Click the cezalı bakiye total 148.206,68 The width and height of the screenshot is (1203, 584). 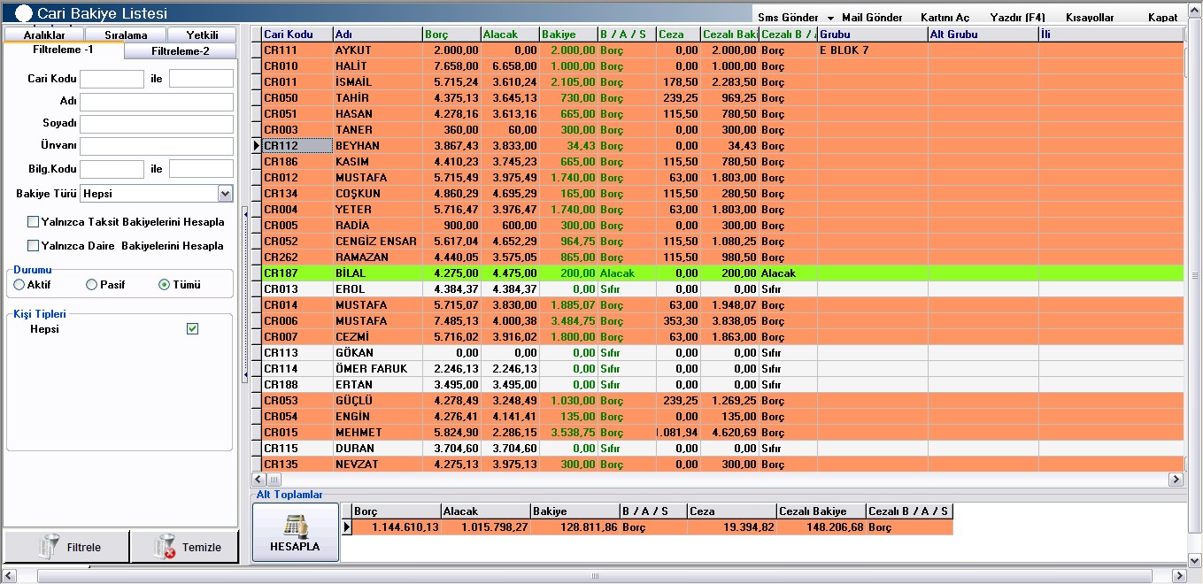tap(833, 527)
